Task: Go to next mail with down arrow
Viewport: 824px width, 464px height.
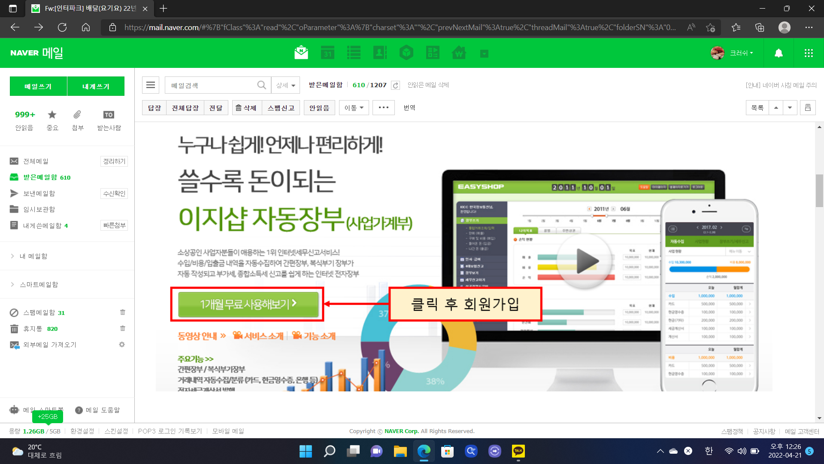Action: click(x=790, y=108)
